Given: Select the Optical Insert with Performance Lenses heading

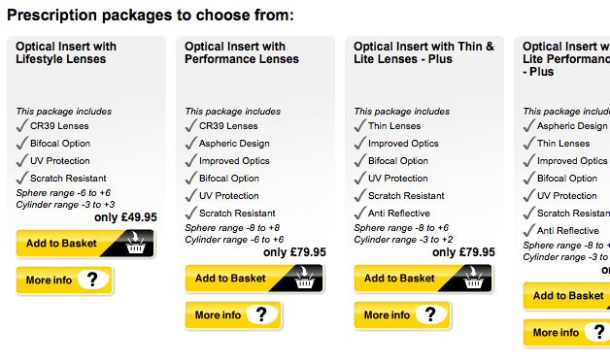Looking at the screenshot, I should click(x=242, y=52).
